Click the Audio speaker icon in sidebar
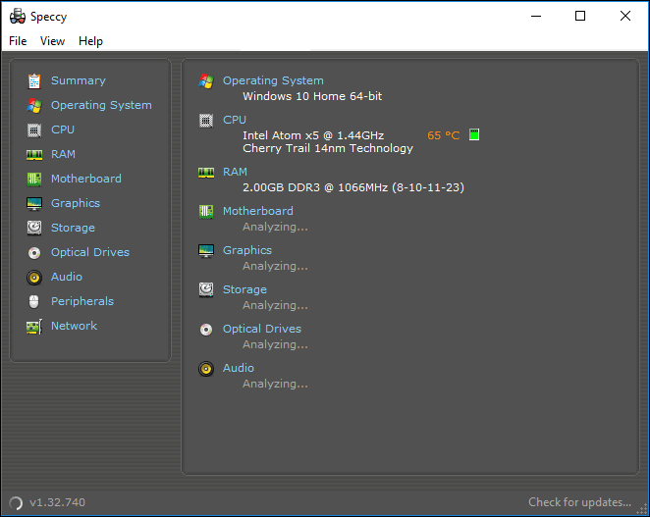The height and width of the screenshot is (517, 650). pyautogui.click(x=34, y=277)
